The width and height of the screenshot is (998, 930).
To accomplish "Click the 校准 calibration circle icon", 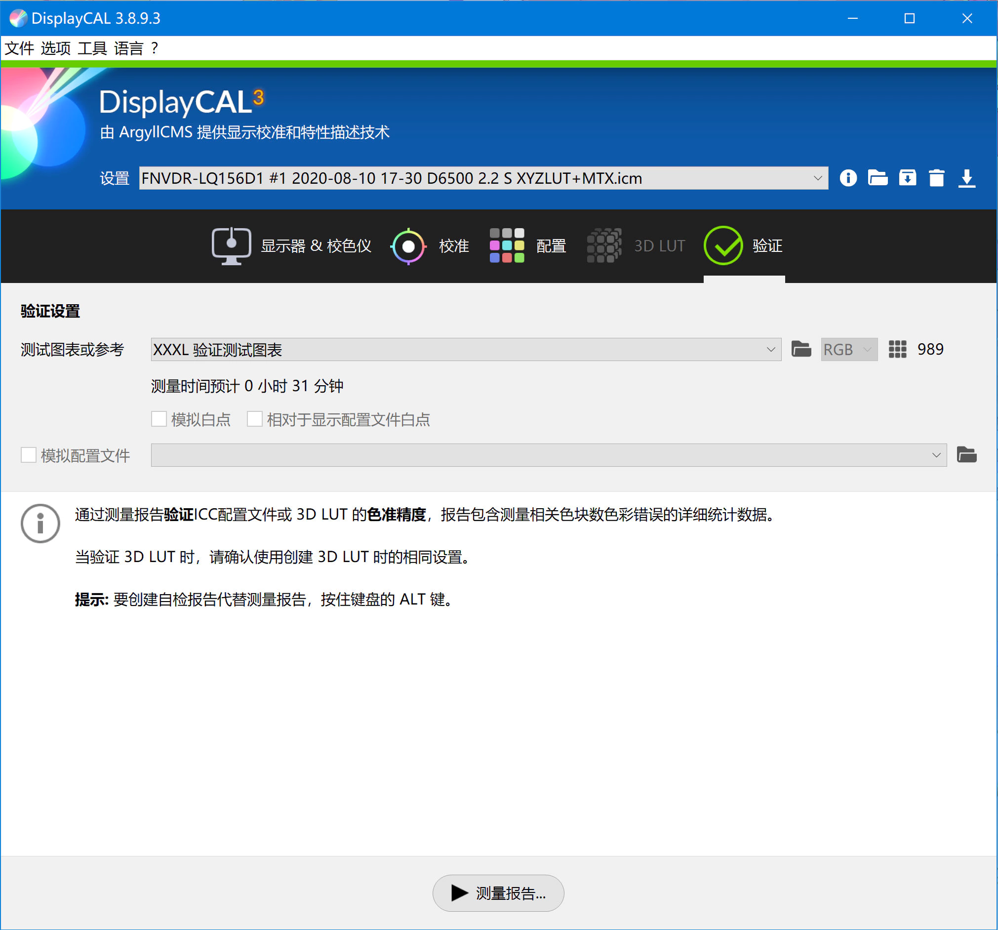I will 408,246.
